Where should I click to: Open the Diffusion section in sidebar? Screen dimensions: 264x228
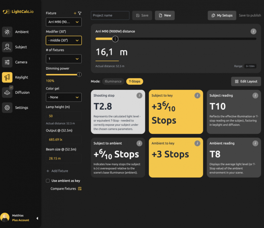tap(17, 93)
